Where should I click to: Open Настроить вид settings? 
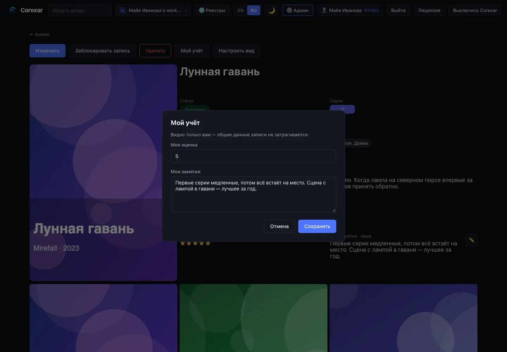(x=236, y=51)
